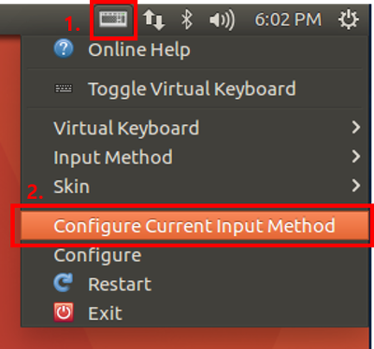
Task: Expand the Virtual Keyboard submenu arrow
Action: 356,128
